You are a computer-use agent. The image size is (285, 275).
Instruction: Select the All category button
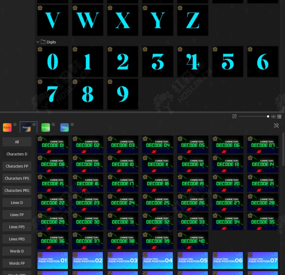[x=17, y=142]
